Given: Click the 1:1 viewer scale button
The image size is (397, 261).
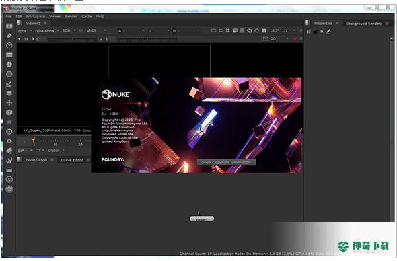Looking at the screenshot, I should point(285,30).
